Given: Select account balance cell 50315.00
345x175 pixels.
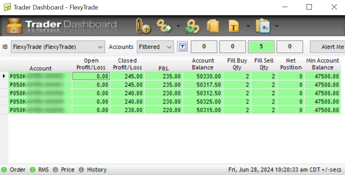Looking at the screenshot, I should (x=202, y=110).
